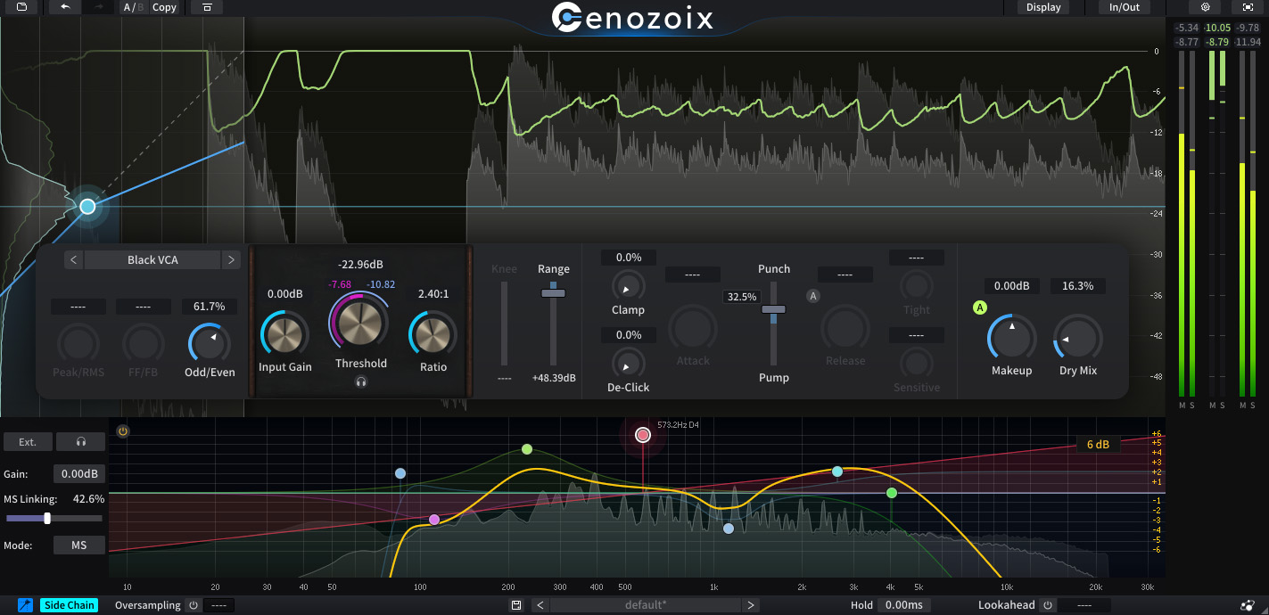Open the 6 dB EQ range selector

click(1098, 444)
